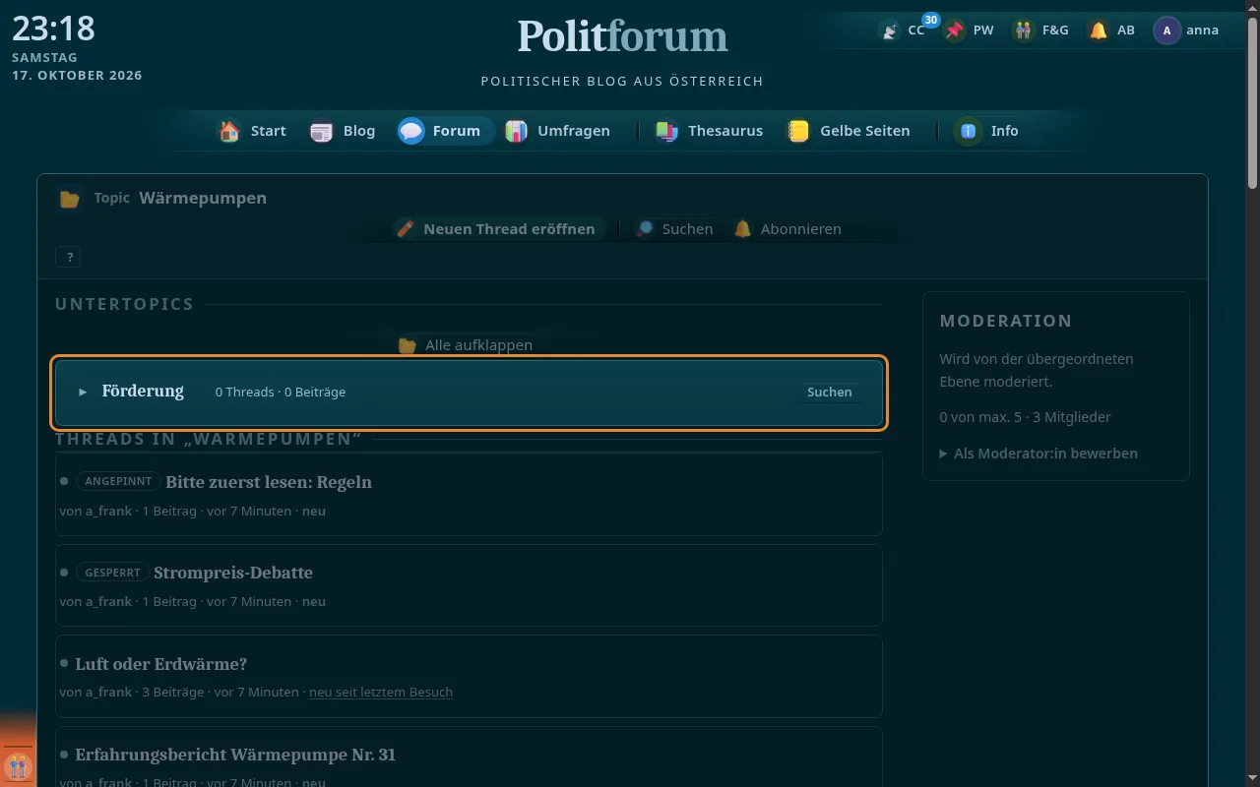Click the 0 Threads · 0 Beiträge count

point(281,392)
